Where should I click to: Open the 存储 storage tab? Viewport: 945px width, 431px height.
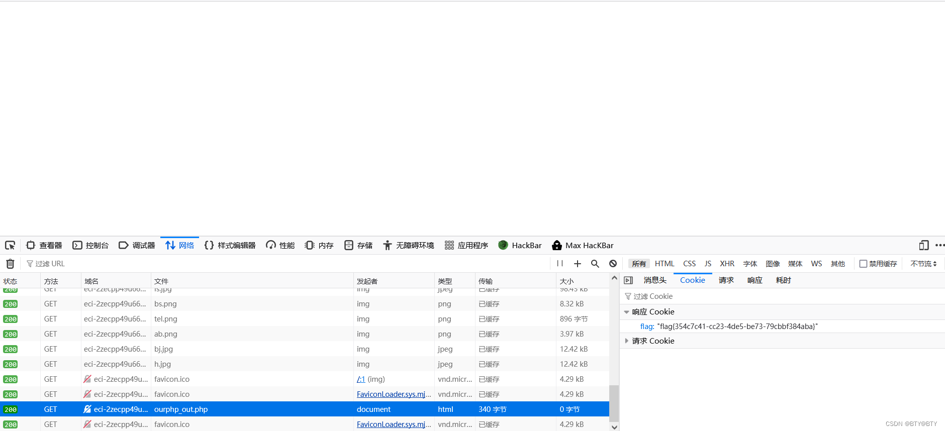(x=358, y=245)
